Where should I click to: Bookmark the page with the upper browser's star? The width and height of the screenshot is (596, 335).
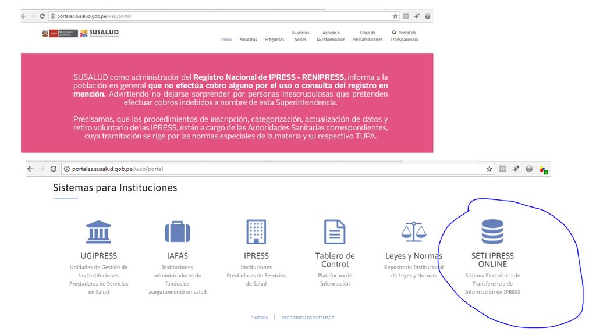[395, 16]
